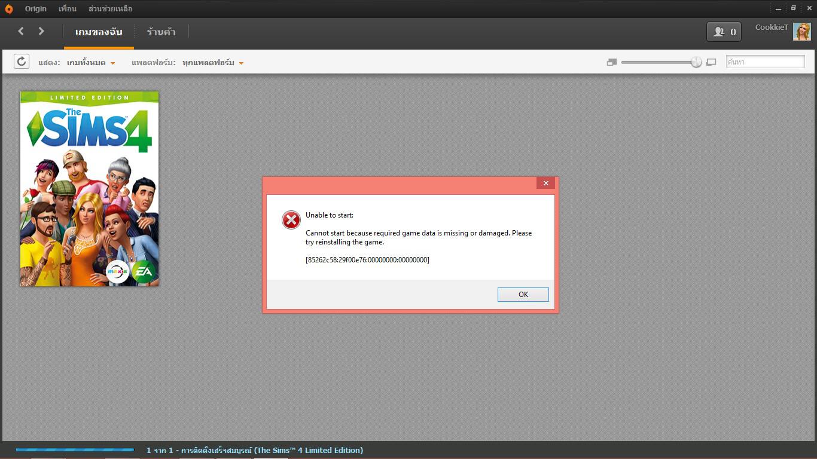The image size is (817, 459).
Task: Switch to the เกมของฉัน tab
Action: pos(99,32)
